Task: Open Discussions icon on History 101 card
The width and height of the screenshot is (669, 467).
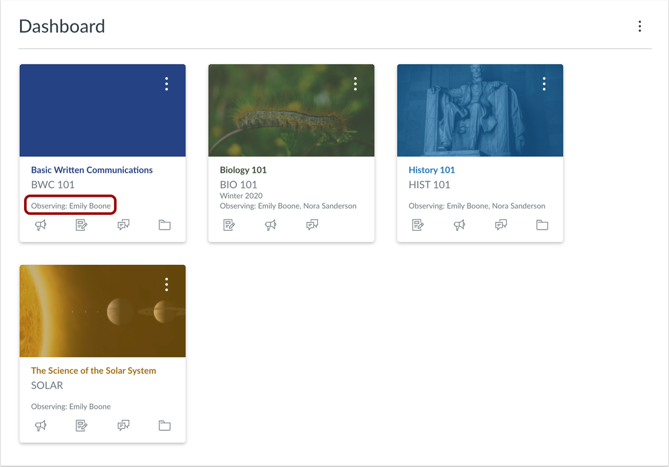Action: (501, 225)
